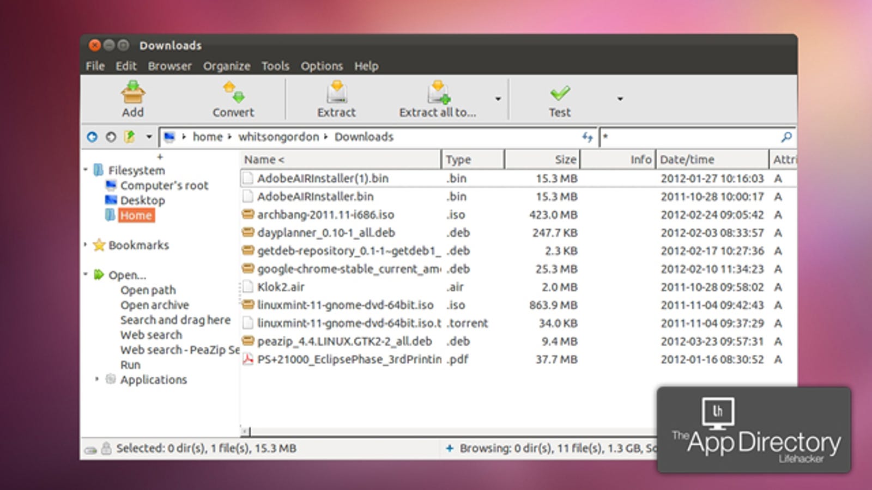Viewport: 872px width, 490px height.
Task: Collapse the Filesystem tree node
Action: [86, 170]
